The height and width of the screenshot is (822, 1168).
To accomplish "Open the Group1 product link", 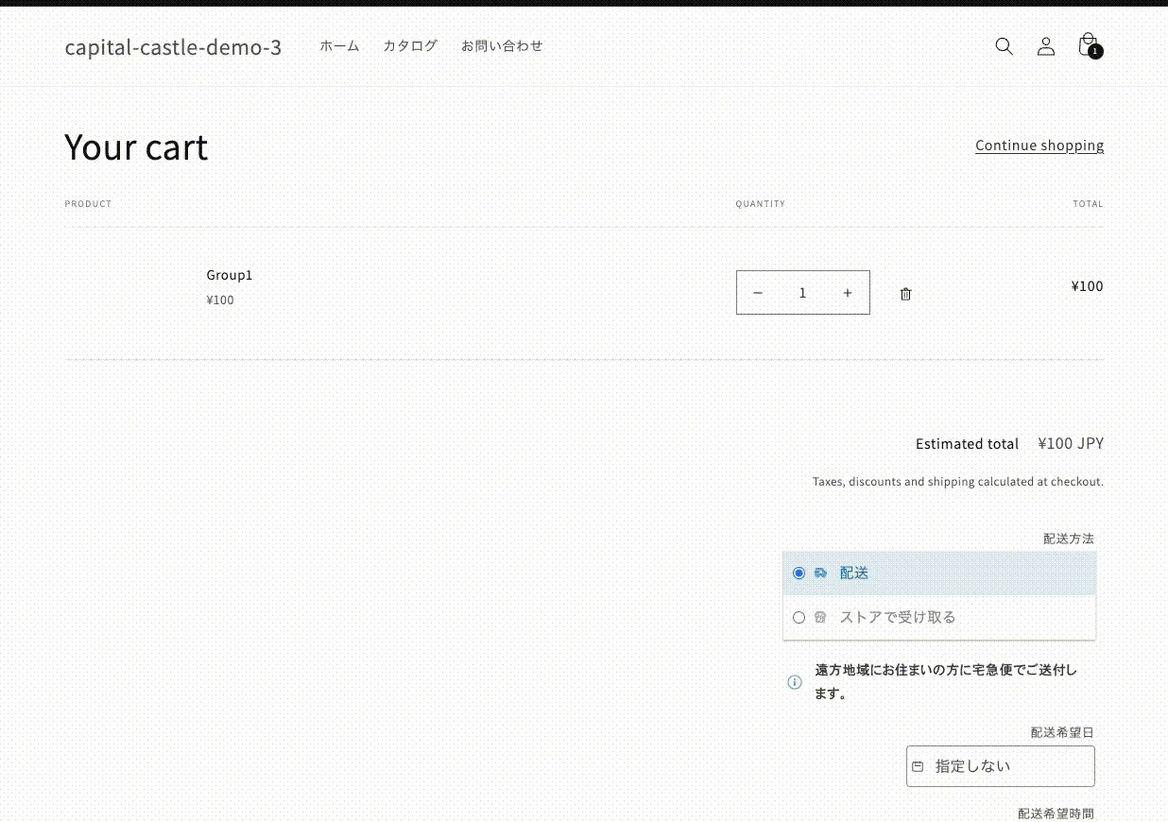I will click(x=230, y=275).
